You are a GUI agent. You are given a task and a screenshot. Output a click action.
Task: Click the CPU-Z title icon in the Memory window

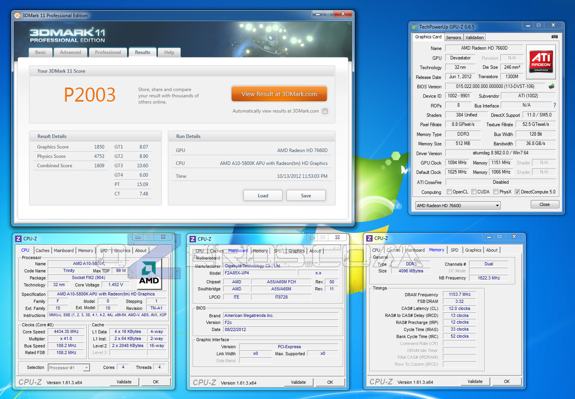click(369, 238)
